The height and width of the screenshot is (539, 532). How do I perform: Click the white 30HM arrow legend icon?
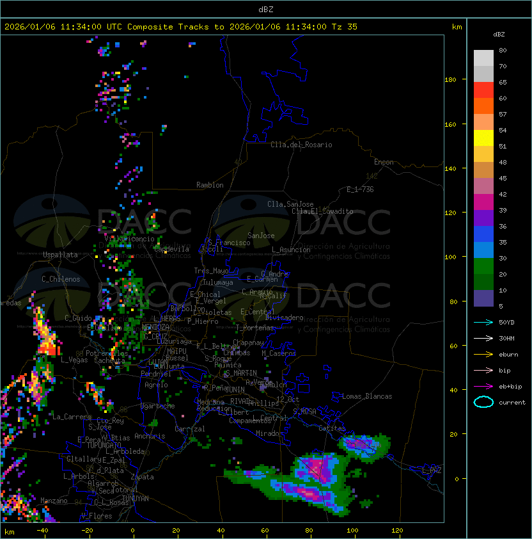(483, 338)
